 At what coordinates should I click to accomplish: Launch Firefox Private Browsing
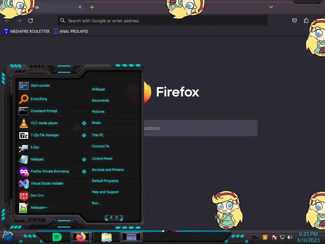(x=44, y=171)
